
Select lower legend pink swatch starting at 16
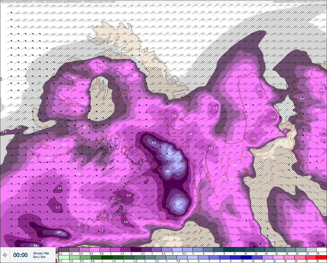tap(278, 257)
